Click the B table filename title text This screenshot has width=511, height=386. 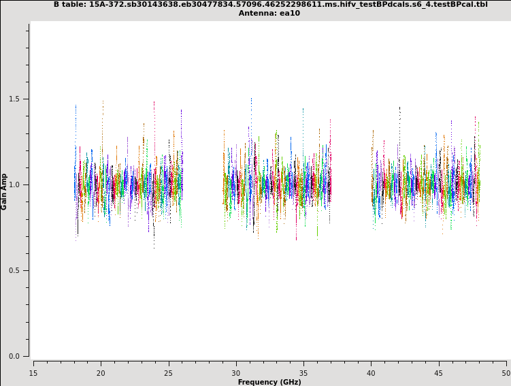270,4
